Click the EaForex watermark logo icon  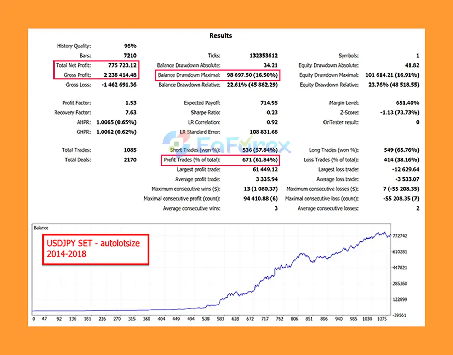pyautogui.click(x=178, y=144)
